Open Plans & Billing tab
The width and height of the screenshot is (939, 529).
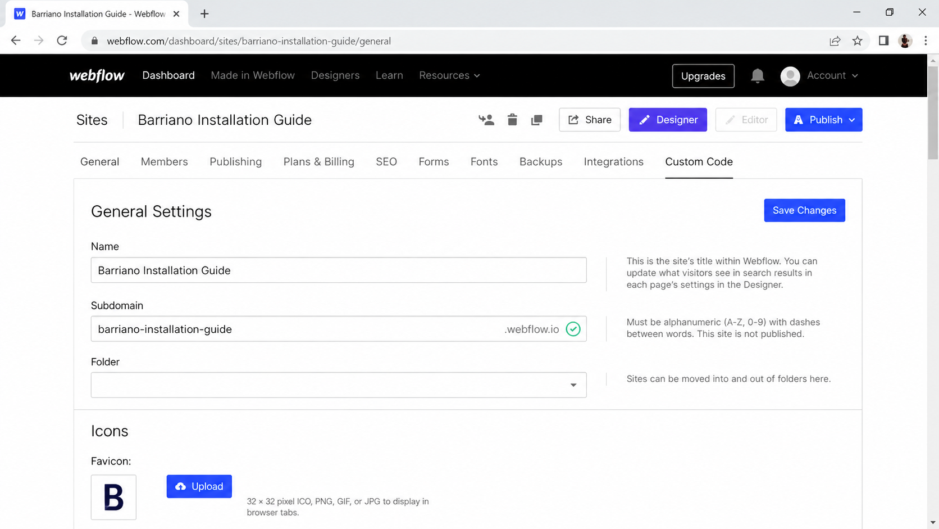tap(319, 162)
